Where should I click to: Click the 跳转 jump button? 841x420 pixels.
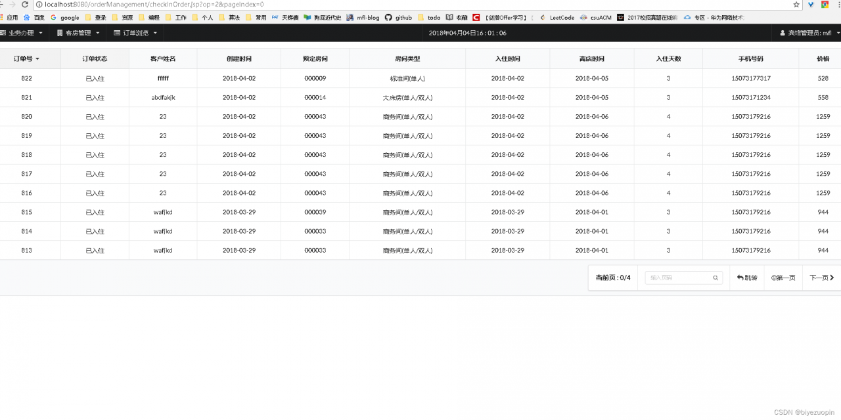pos(747,278)
